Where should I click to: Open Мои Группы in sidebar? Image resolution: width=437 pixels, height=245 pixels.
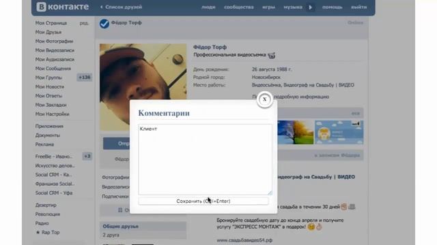coord(48,78)
